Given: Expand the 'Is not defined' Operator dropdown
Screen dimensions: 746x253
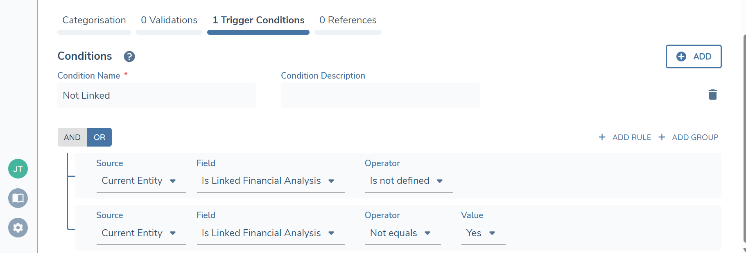Looking at the screenshot, I should (408, 181).
